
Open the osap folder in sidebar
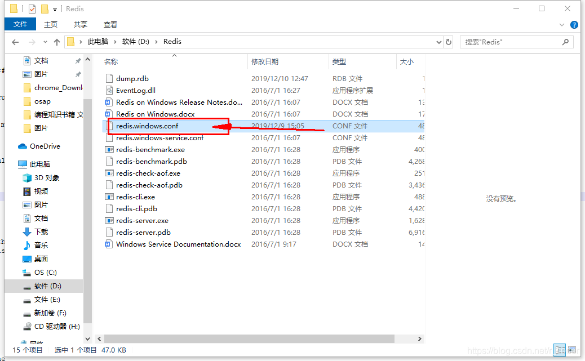(42, 101)
